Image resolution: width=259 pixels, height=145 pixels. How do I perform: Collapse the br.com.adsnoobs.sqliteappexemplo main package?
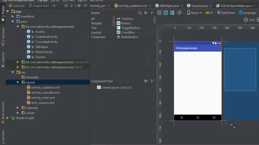tap(18, 27)
